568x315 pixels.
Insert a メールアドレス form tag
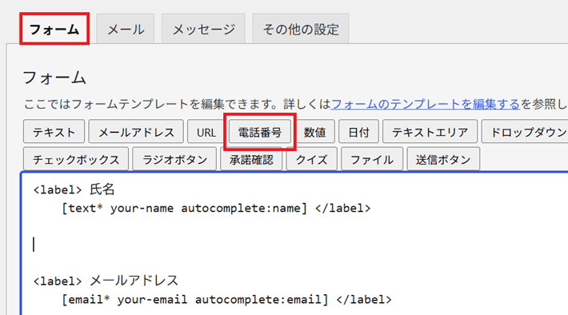(136, 132)
